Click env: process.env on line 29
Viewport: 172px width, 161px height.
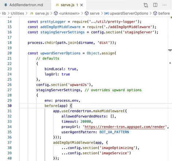point(61,100)
